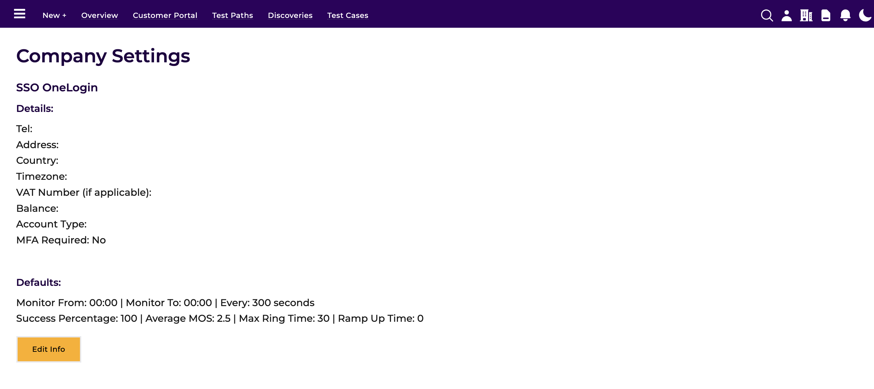The height and width of the screenshot is (389, 874).
Task: Toggle dark mode moon icon
Action: tap(865, 15)
